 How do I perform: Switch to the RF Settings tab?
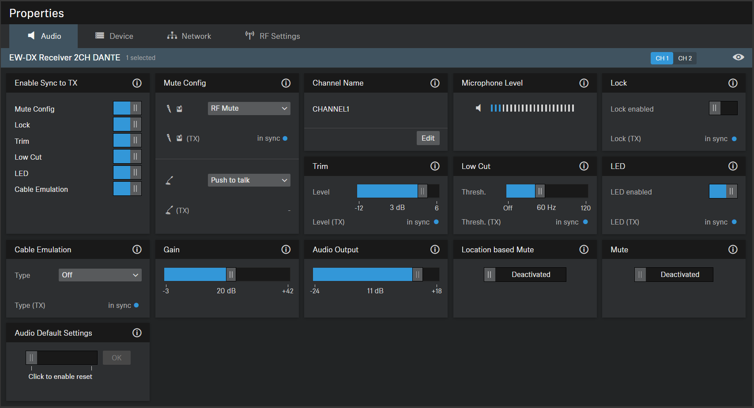[x=272, y=36]
